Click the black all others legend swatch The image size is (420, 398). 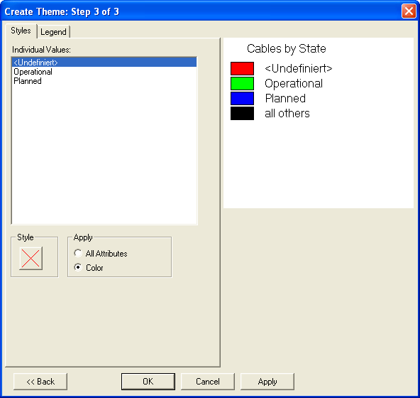click(x=242, y=113)
